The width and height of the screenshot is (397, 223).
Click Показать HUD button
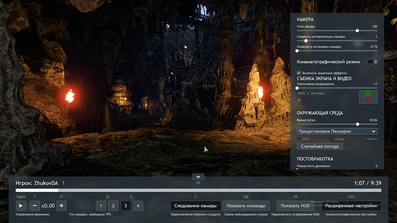295,206
